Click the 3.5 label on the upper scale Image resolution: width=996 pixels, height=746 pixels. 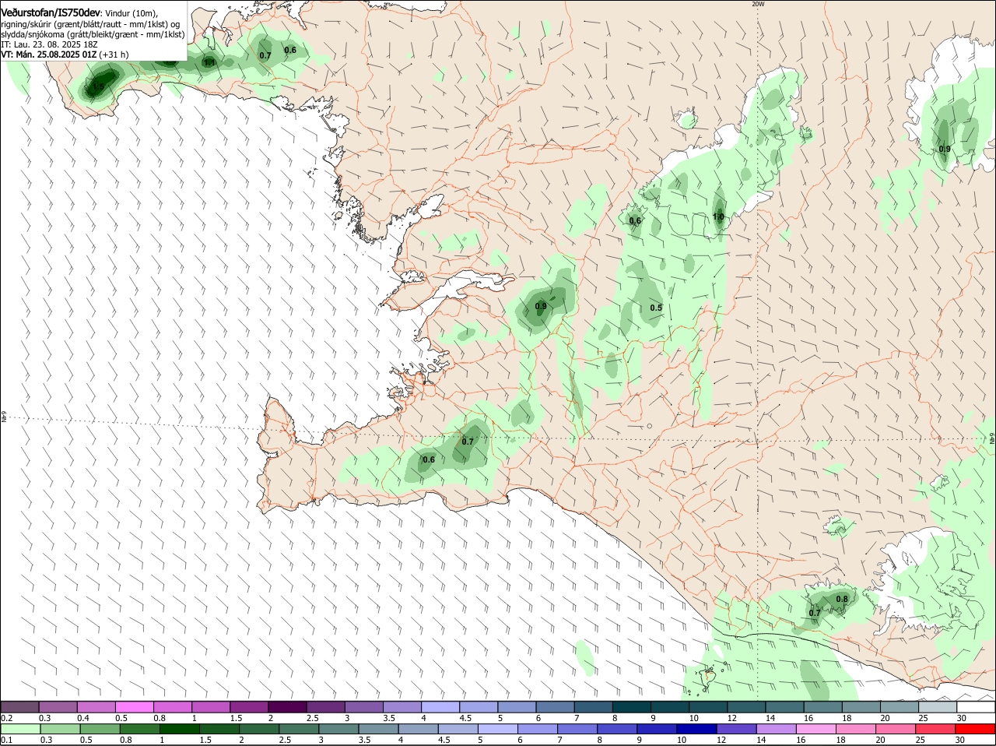(x=389, y=718)
